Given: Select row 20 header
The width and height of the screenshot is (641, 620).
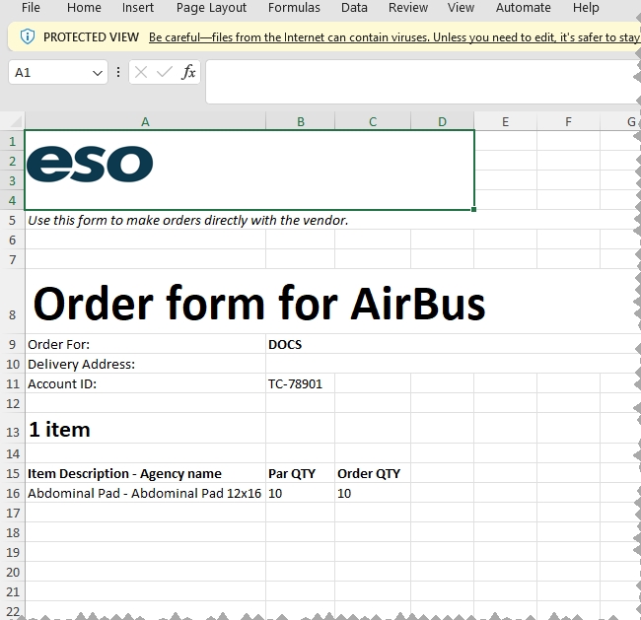Looking at the screenshot, I should [12, 572].
